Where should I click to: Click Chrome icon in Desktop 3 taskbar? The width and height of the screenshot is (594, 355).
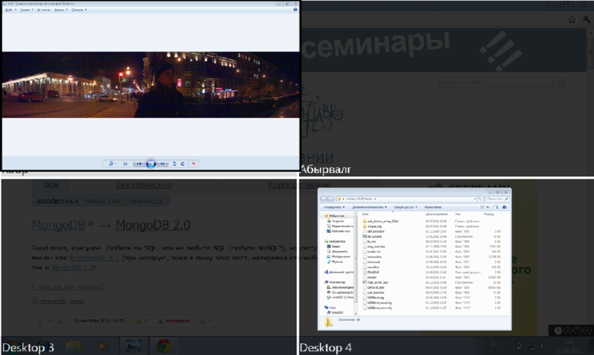[x=163, y=345]
